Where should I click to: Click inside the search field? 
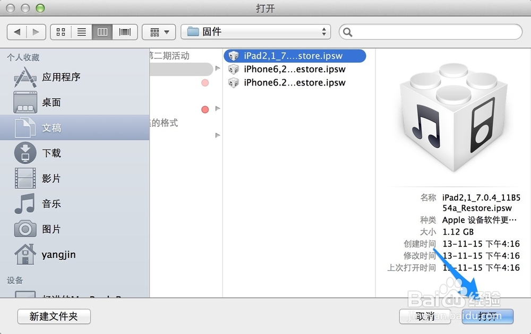coord(430,32)
